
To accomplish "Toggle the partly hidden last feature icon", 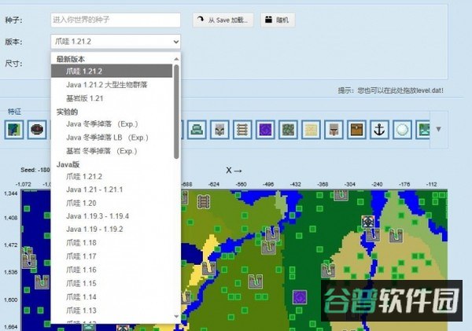I will pos(422,130).
